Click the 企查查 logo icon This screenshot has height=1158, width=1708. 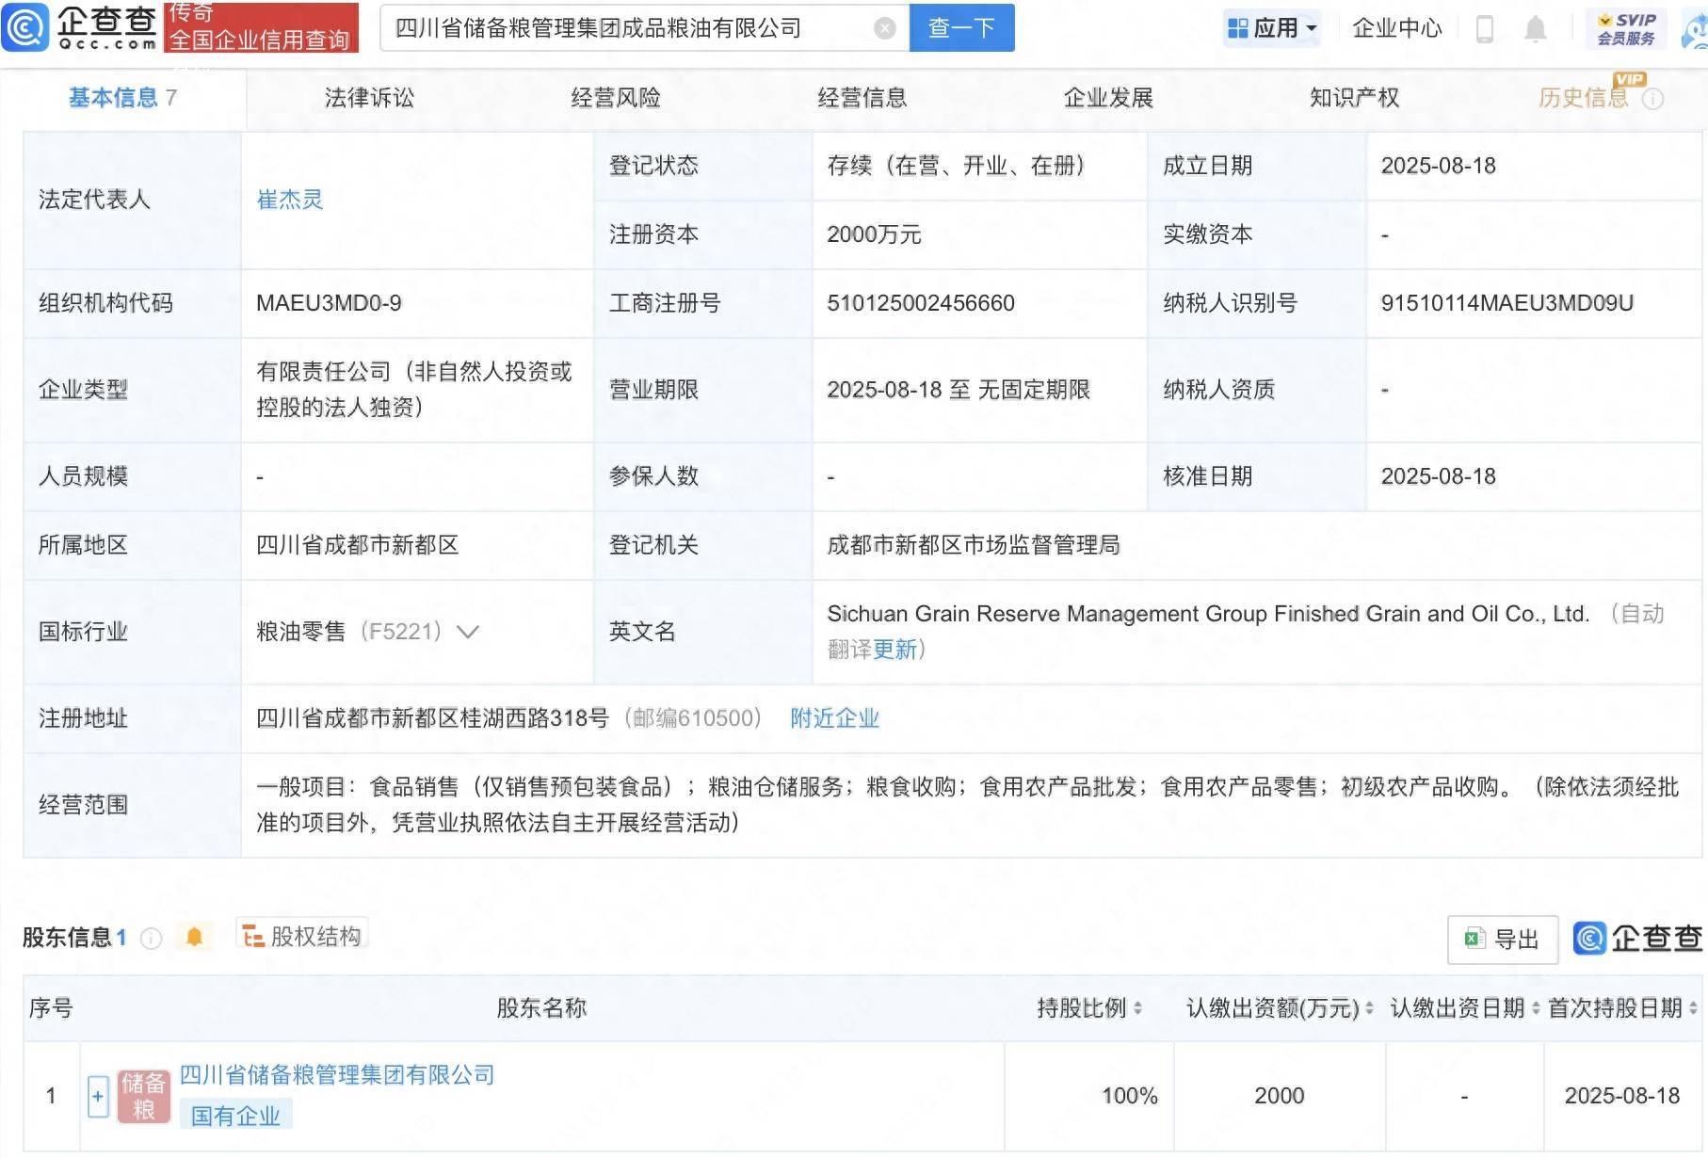point(25,28)
